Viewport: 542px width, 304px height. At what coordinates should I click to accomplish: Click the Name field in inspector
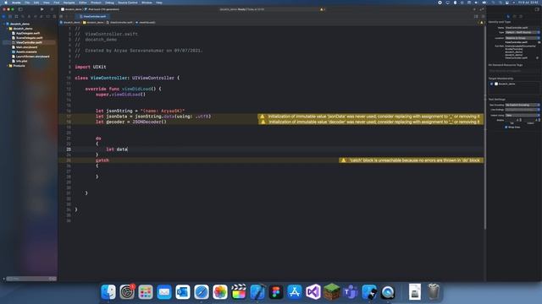click(523, 28)
